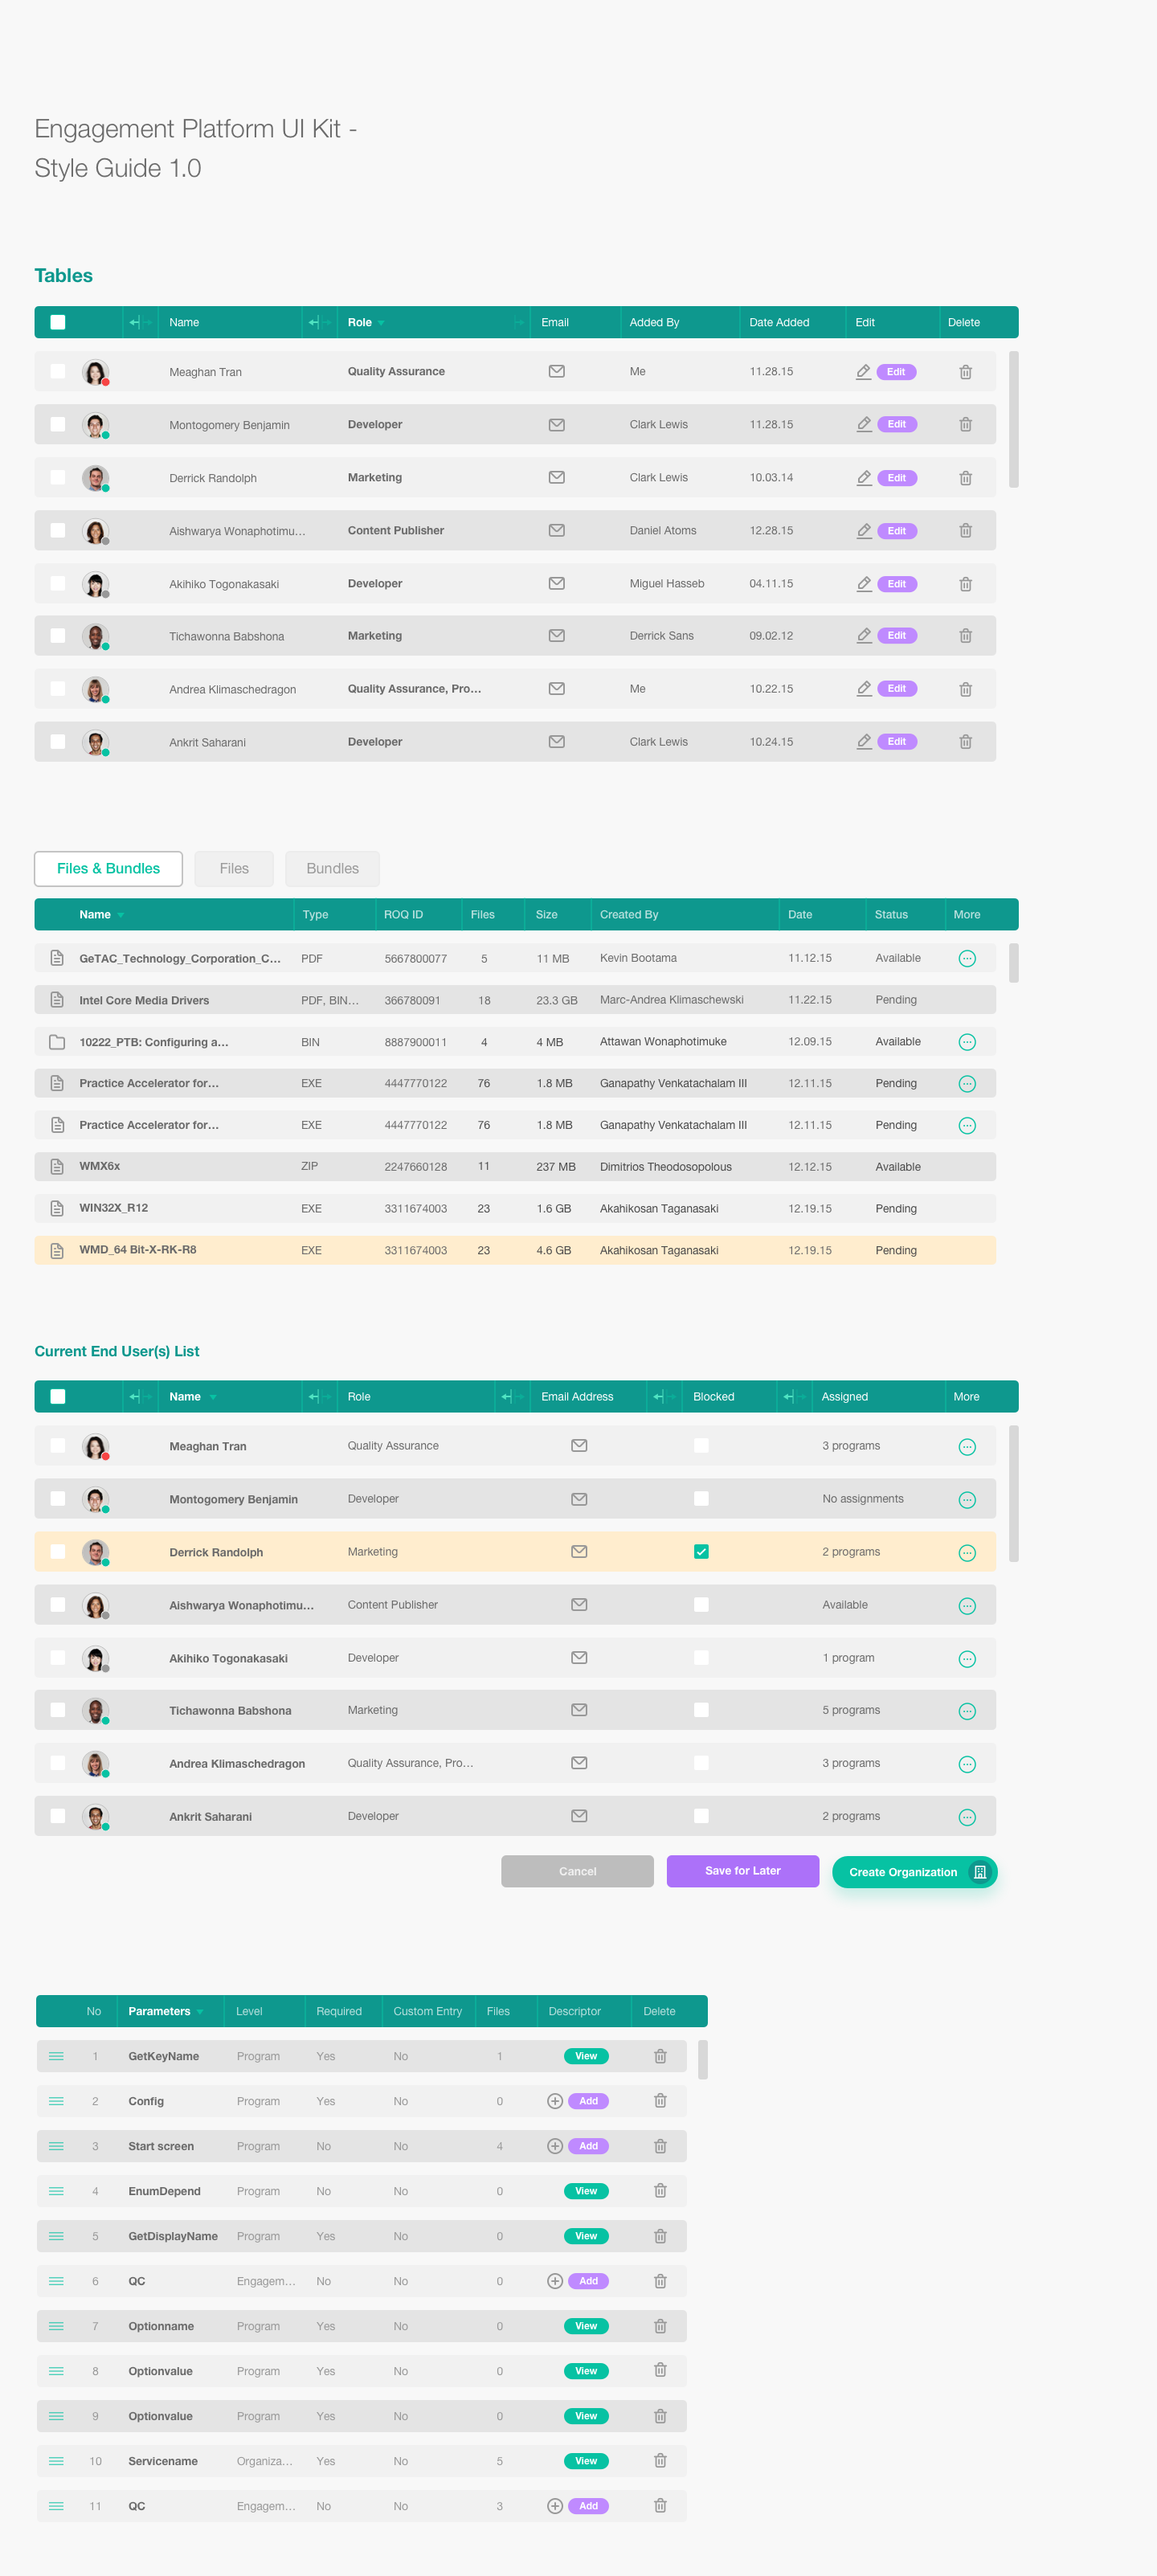Click Akihiko Togonakasaki avatar in end user list

point(95,1658)
